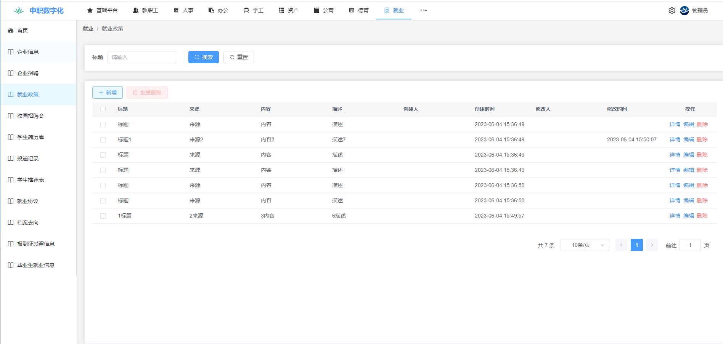This screenshot has width=723, height=344.
Task: Open the 首页 dashboard icon in sidebar
Action: pos(11,30)
